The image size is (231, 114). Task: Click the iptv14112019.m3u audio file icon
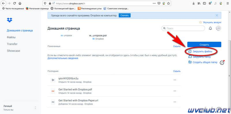point(53,80)
